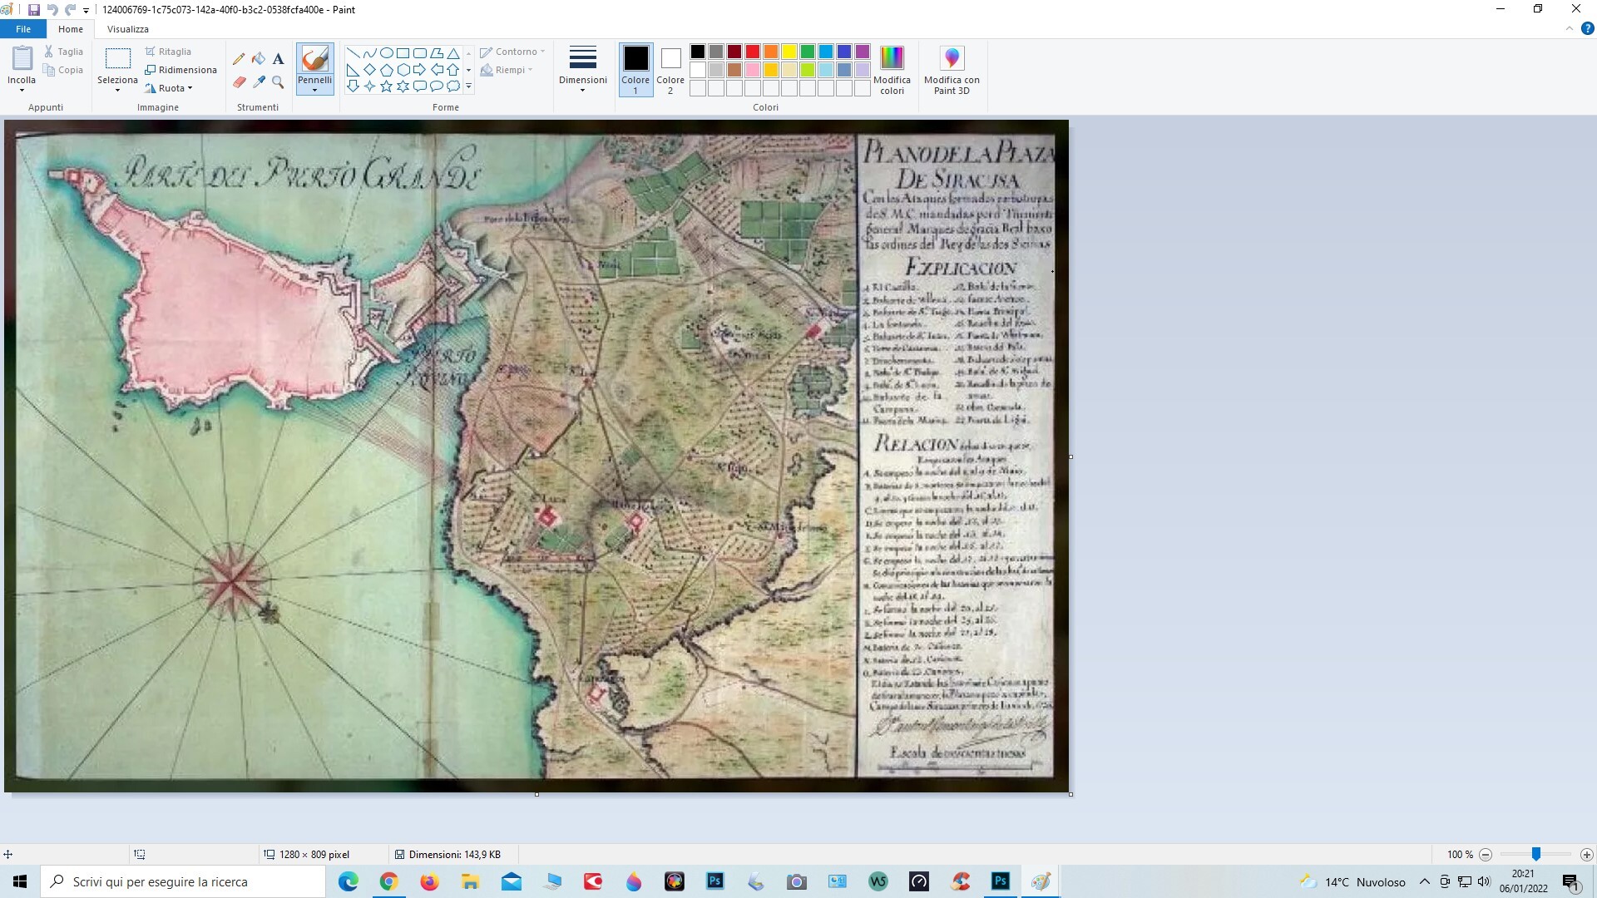Click the Incolla clipboard icon

(x=22, y=58)
